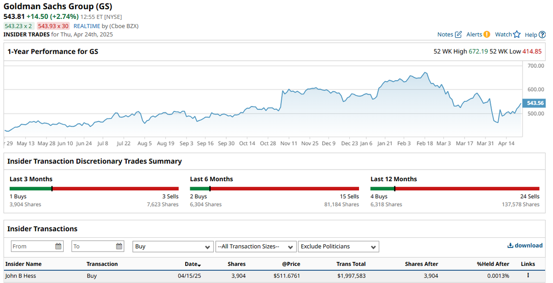The height and width of the screenshot is (283, 553).
Task: Click the ask 543.93 x 30 box
Action: click(53, 26)
